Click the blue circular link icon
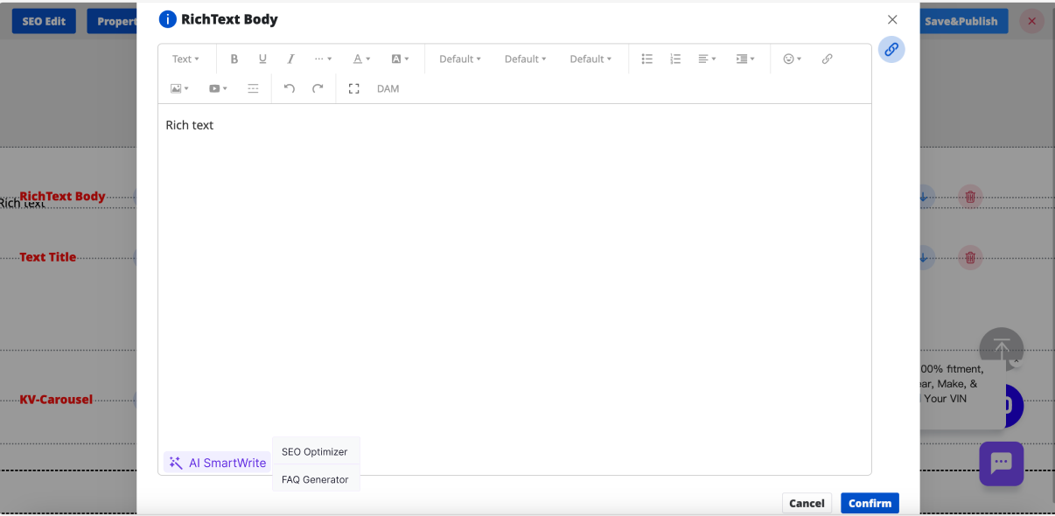Screen dimensions: 1055x516 click(891, 50)
